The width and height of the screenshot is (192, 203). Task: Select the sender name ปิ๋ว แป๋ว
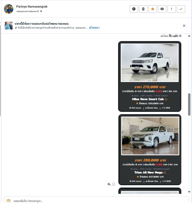173,36
